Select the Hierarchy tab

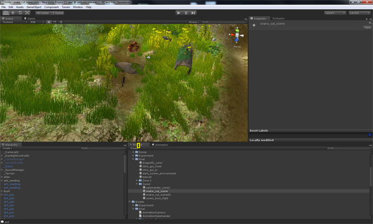pos(11,145)
